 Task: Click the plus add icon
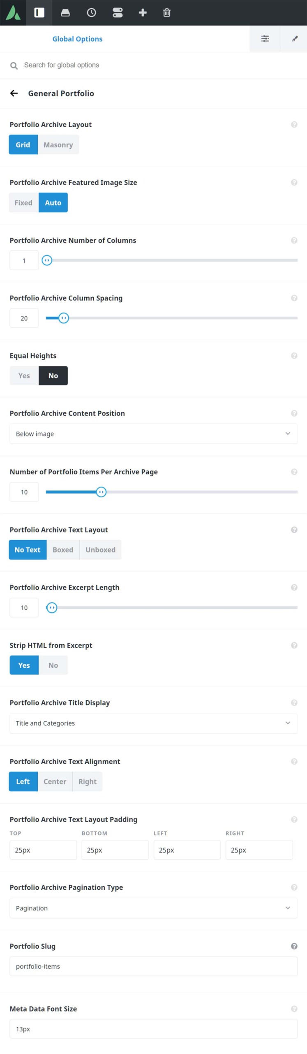143,13
